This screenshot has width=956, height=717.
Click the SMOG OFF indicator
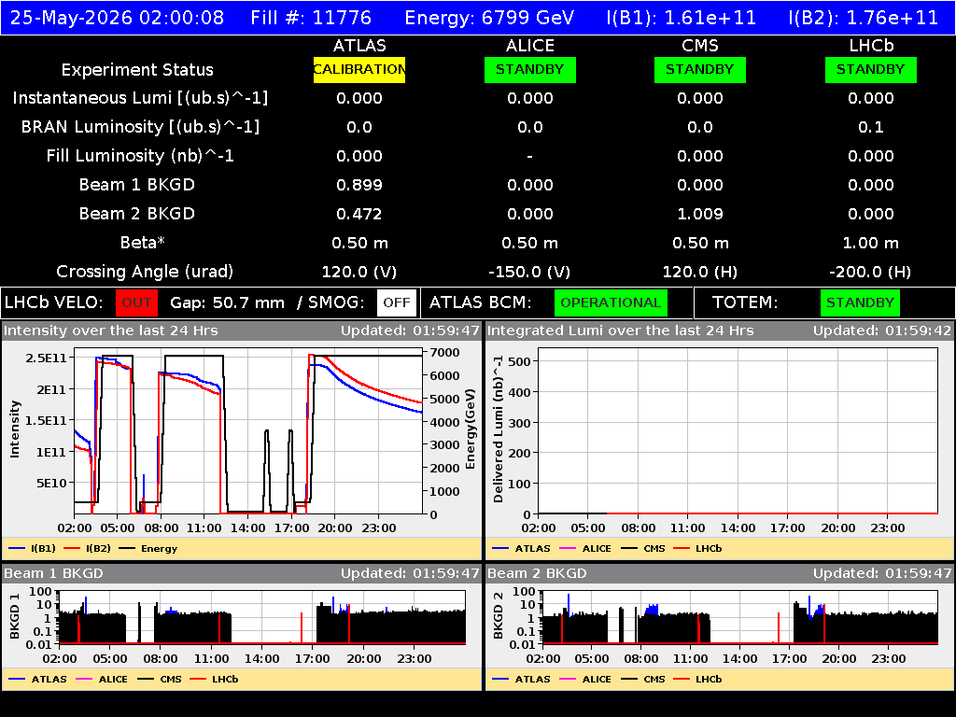(396, 303)
